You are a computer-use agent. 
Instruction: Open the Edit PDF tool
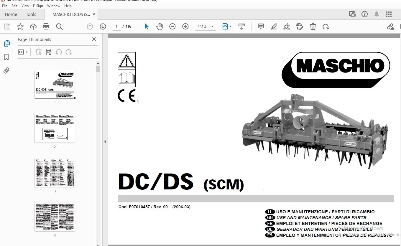click(300, 27)
